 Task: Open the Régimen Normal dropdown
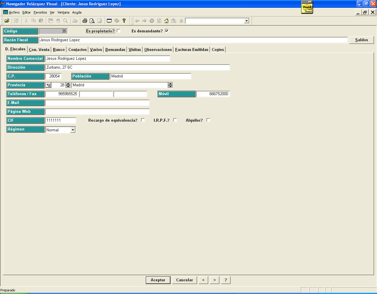[x=73, y=130]
